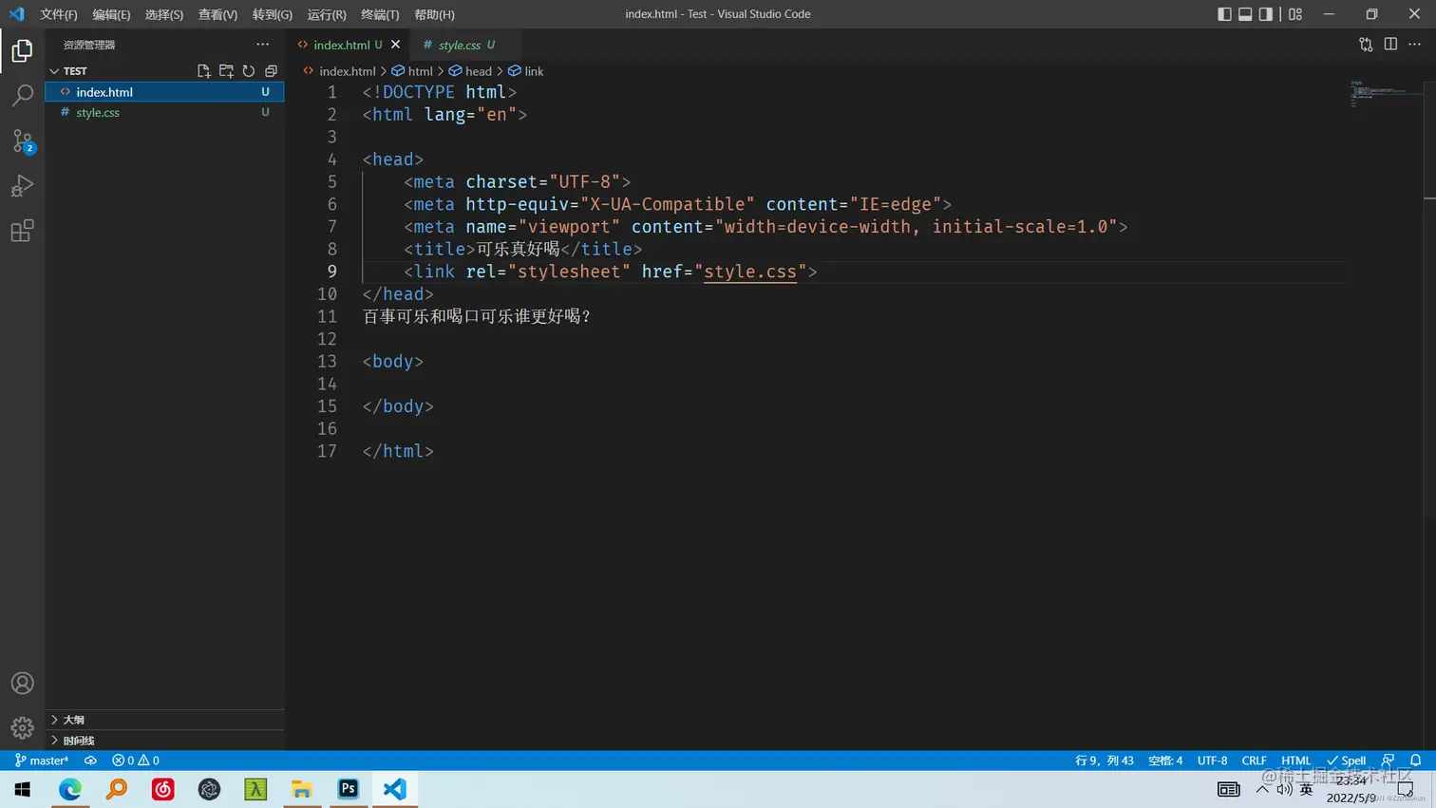Open Microsoft Edge from the taskbar
The width and height of the screenshot is (1436, 808).
point(70,789)
